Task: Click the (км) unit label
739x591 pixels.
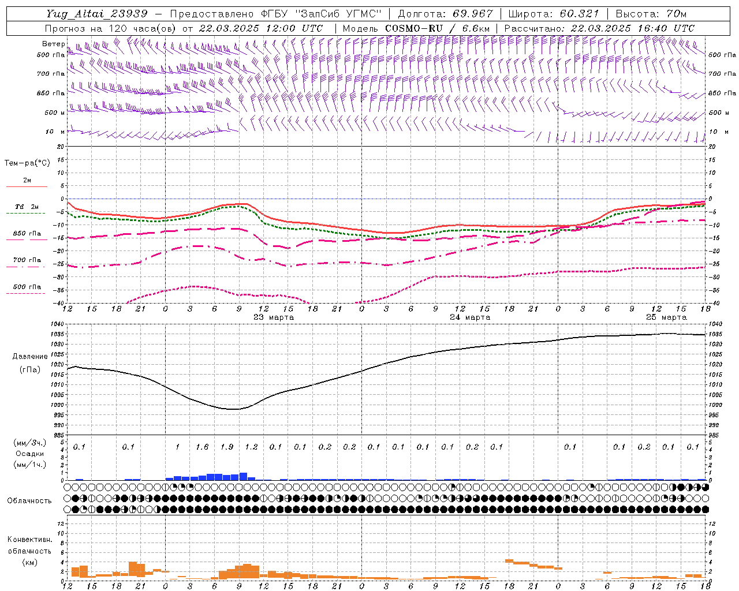Action: (x=29, y=562)
